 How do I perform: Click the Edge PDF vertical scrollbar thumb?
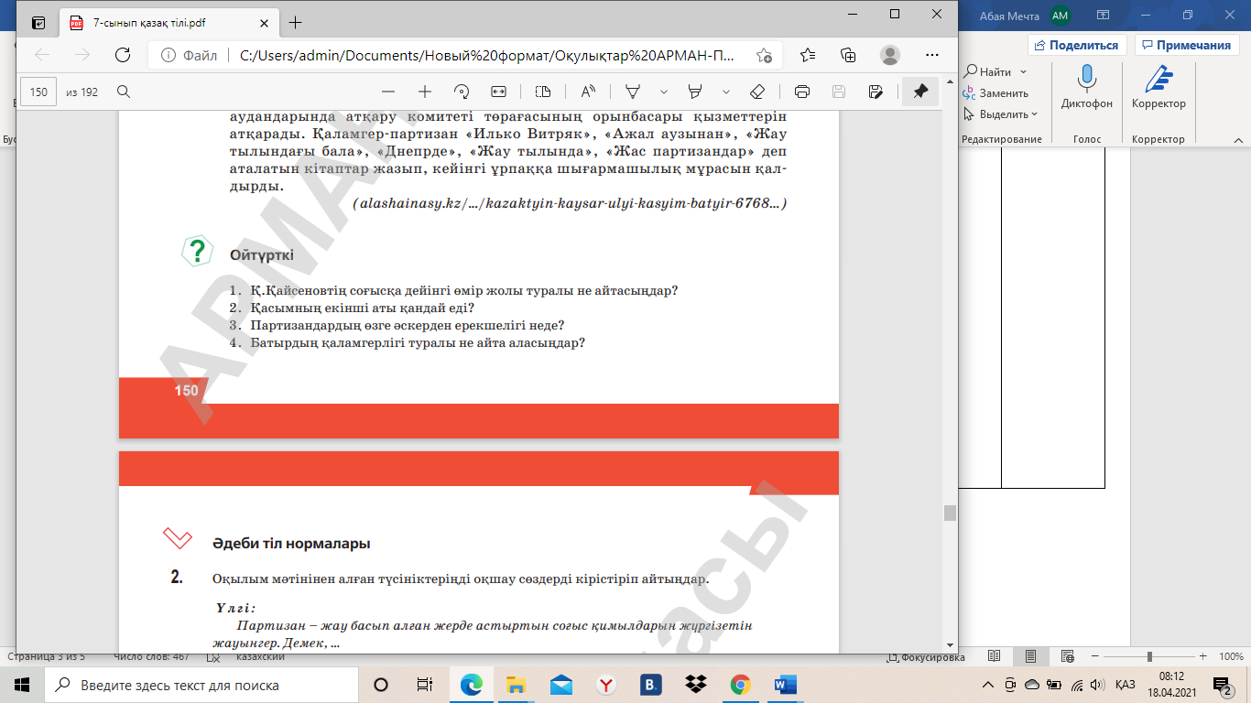[950, 513]
